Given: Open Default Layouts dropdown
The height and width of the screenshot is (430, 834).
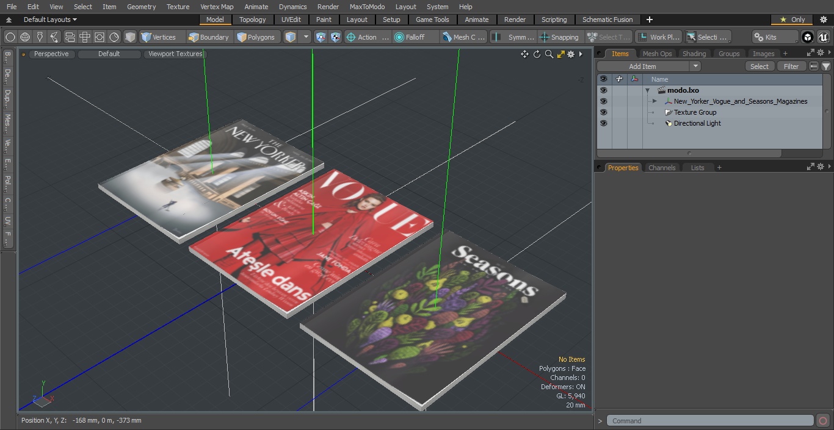Looking at the screenshot, I should 50,20.
